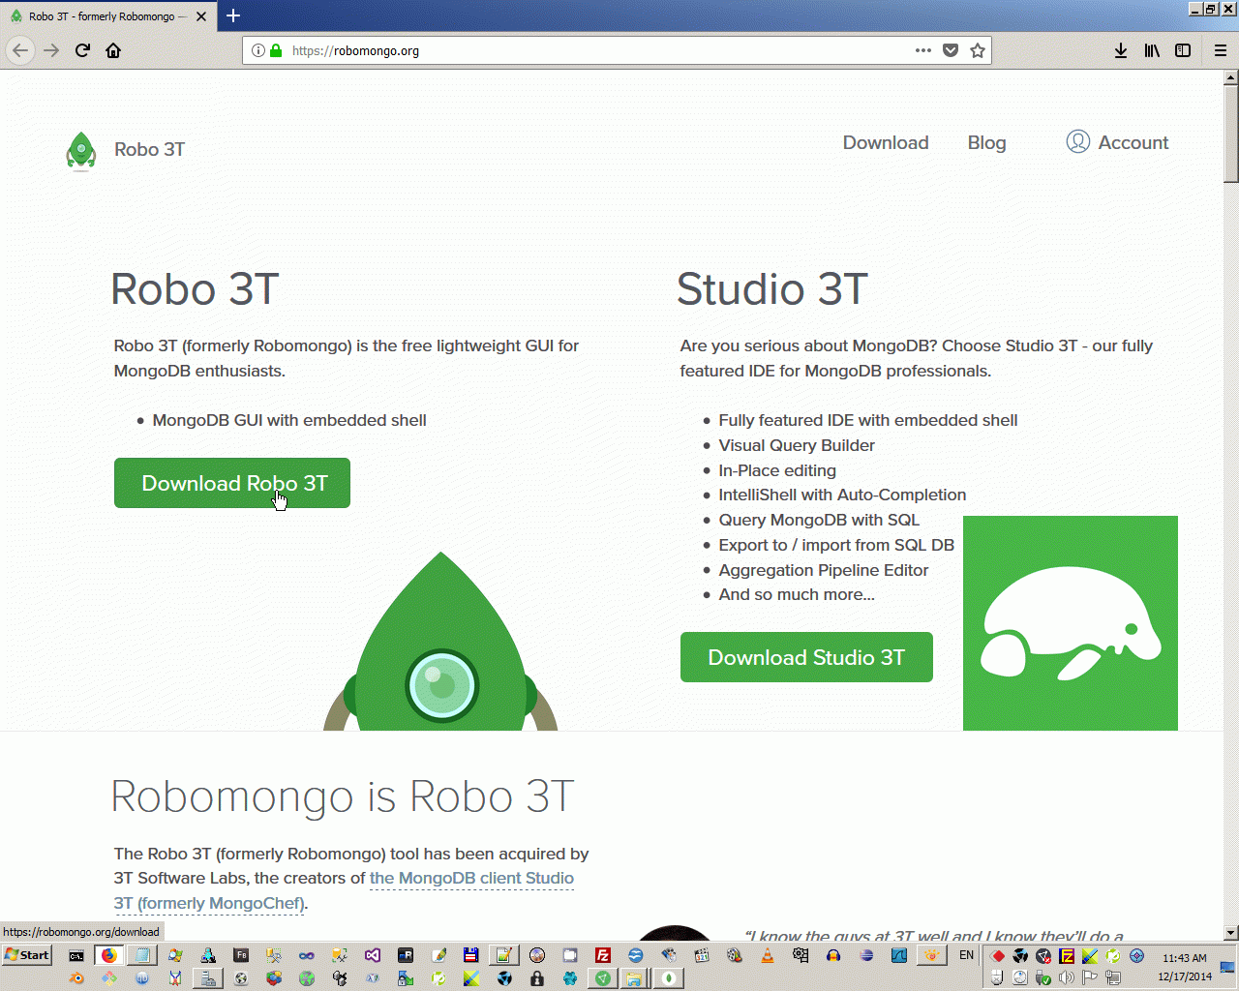Go forward using the browser forward arrow
This screenshot has height=991, width=1239.
[x=51, y=50]
